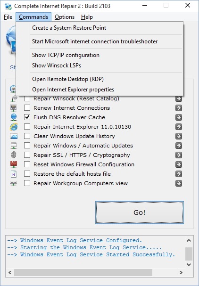Viewport: 199px width, 286px height.
Task: Click the log horizontal scroll left arrow
Action: (x=10, y=273)
